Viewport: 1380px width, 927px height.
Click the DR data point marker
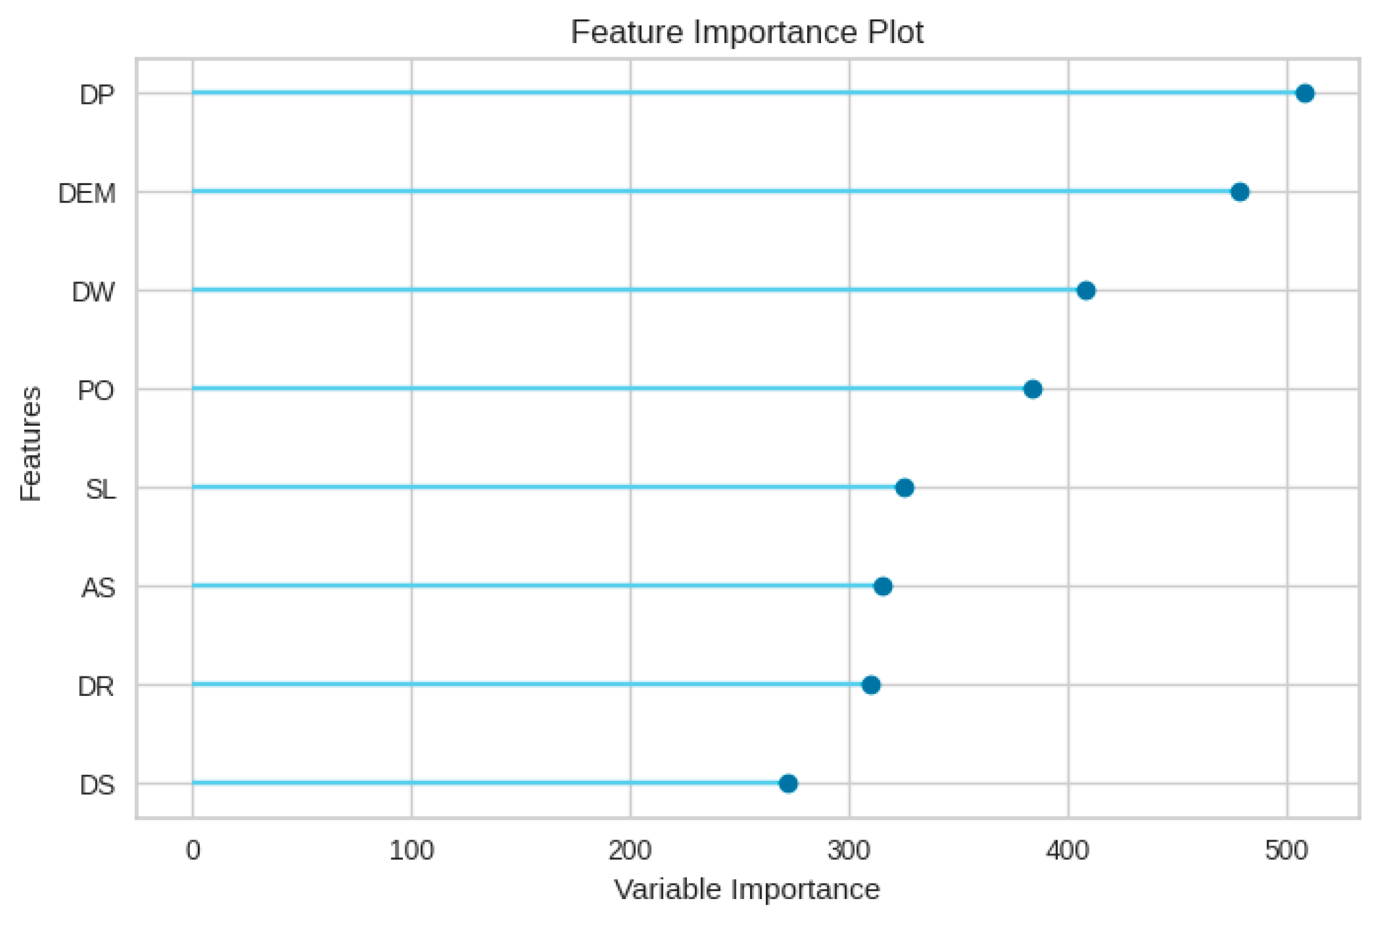point(871,685)
